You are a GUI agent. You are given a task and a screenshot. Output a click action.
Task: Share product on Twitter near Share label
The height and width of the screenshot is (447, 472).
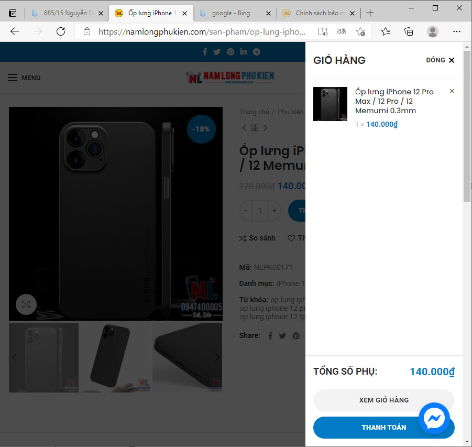click(282, 336)
